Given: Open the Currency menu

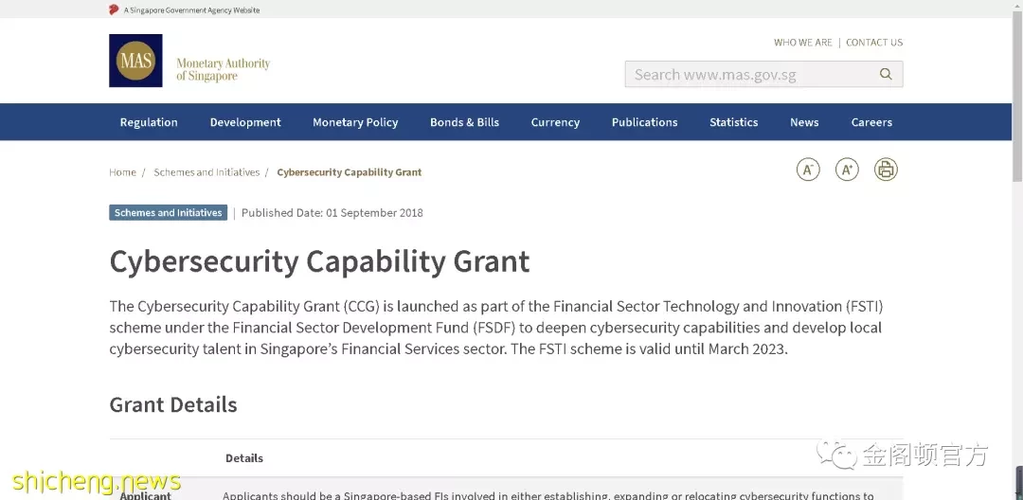Looking at the screenshot, I should pyautogui.click(x=555, y=122).
